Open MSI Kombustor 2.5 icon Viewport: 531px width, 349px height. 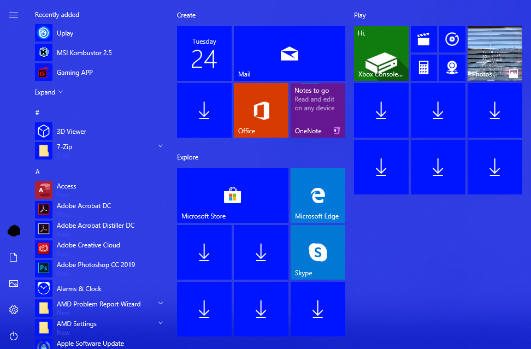44,52
